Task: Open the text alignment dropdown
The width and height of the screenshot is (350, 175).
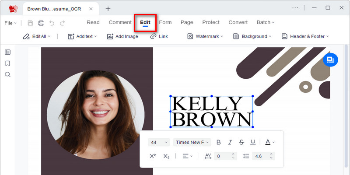Action: coord(188,156)
